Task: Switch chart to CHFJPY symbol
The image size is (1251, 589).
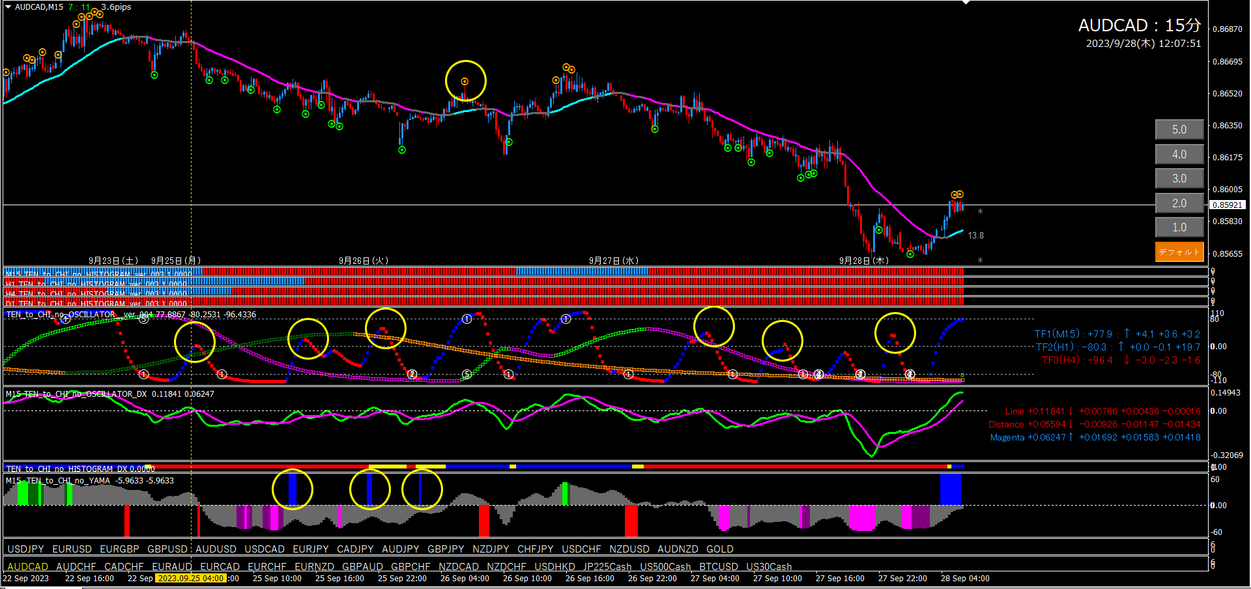Action: tap(536, 549)
